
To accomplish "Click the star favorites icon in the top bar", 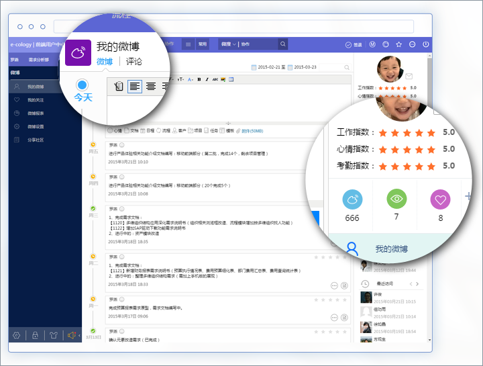I will (399, 44).
